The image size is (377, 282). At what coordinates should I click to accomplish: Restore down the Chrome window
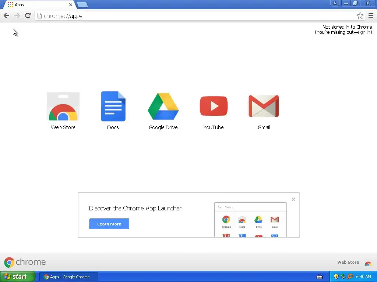point(355,3)
